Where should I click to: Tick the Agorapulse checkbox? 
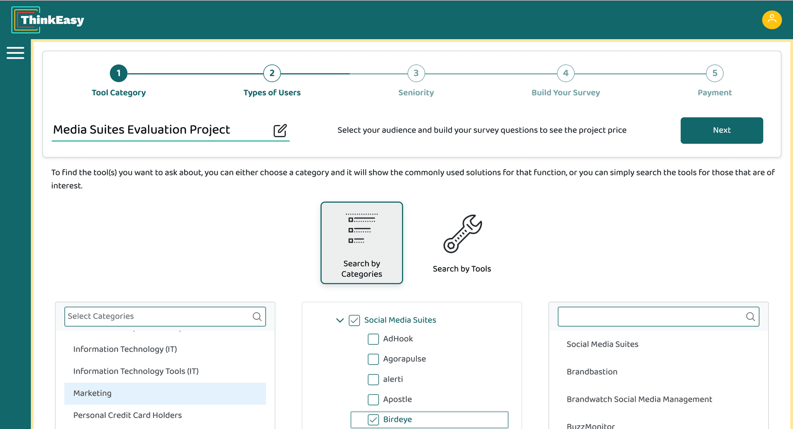pos(373,359)
